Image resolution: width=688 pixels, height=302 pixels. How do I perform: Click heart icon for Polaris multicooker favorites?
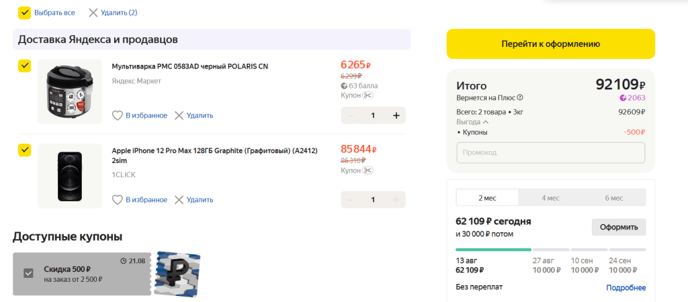(x=118, y=115)
